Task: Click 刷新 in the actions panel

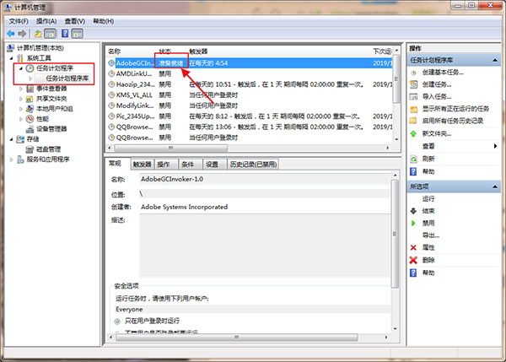Action: 428,159
